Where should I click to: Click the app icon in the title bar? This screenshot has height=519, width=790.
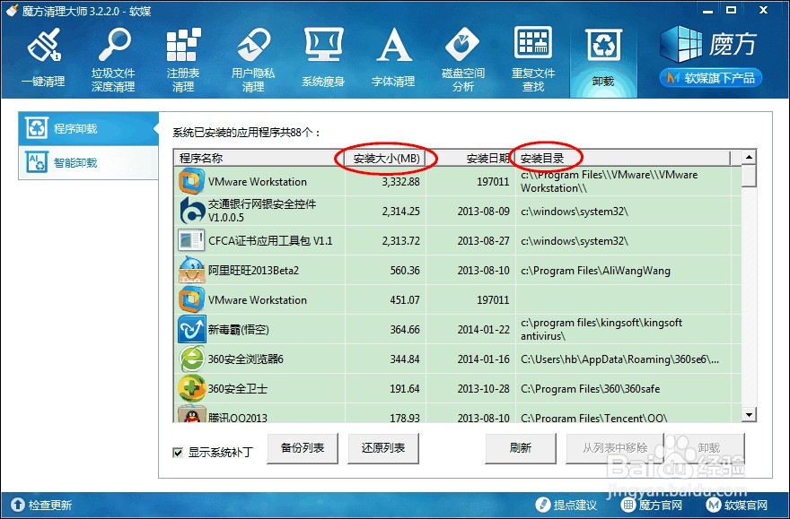[12, 10]
